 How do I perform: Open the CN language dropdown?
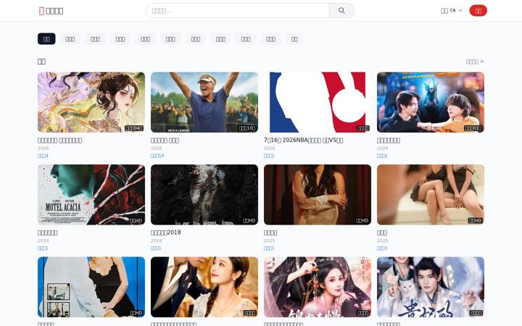pos(452,11)
